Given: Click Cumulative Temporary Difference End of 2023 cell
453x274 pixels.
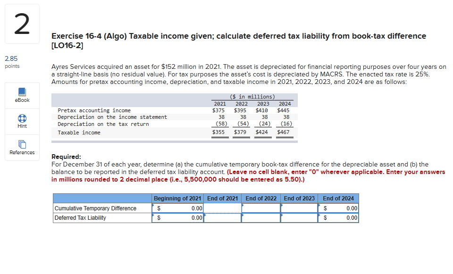Looking at the screenshot, I should [299, 208].
